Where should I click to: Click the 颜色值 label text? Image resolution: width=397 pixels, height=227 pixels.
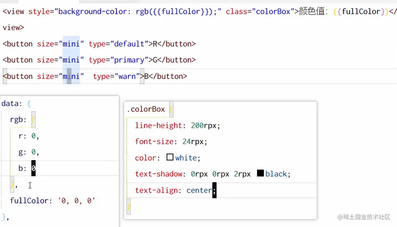click(x=311, y=12)
